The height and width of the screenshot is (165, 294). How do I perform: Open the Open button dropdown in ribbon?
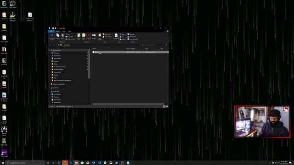click(x=123, y=34)
